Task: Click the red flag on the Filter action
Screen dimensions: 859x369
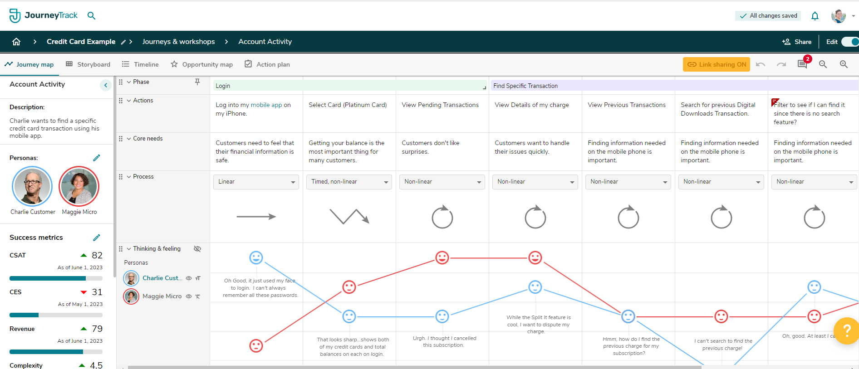Action: (x=775, y=102)
